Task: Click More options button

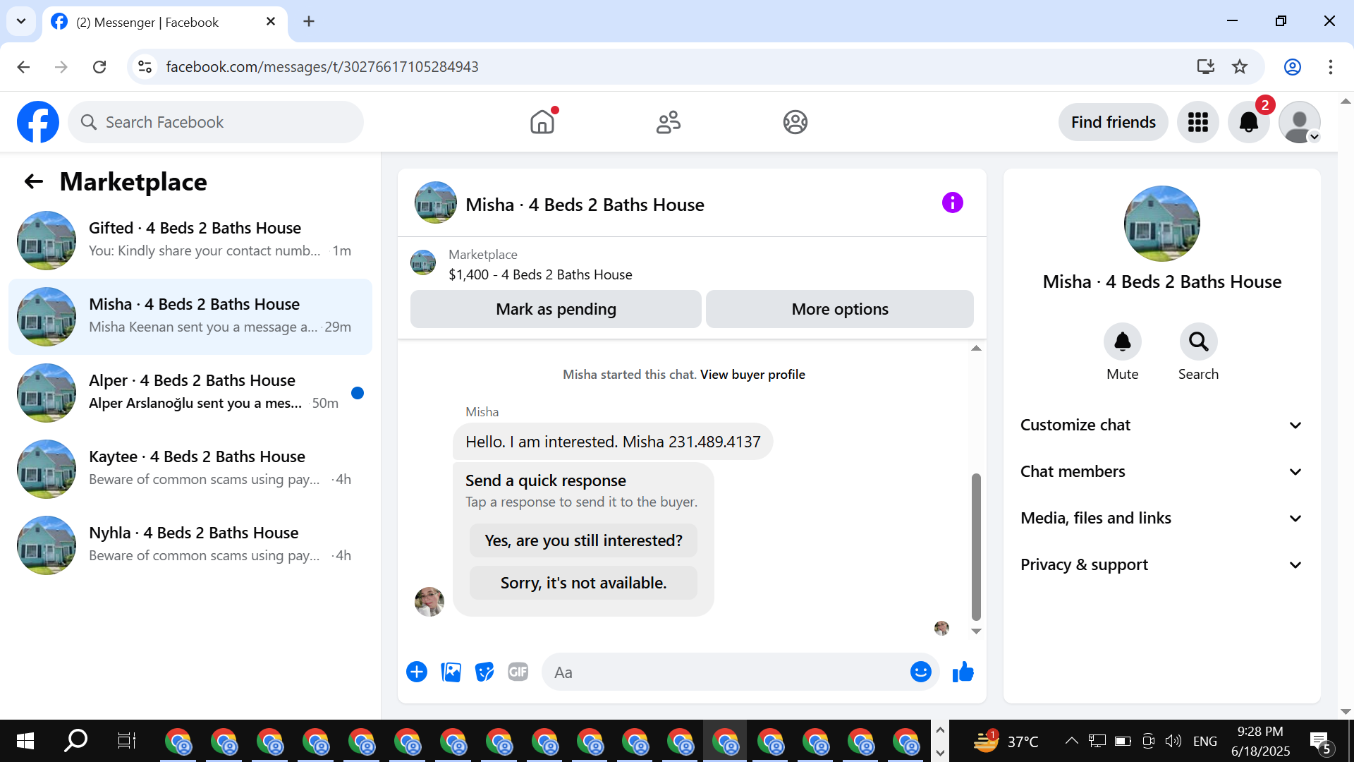Action: 839,309
